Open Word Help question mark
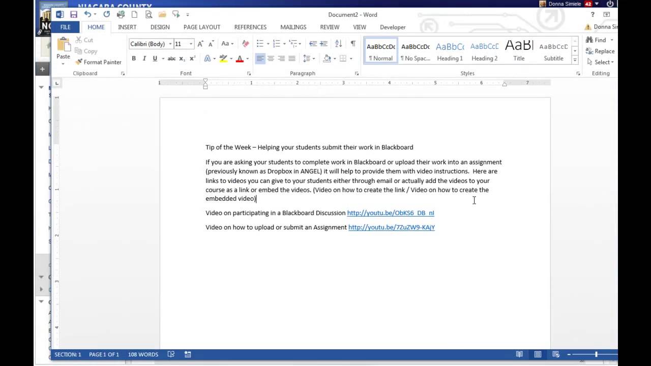The image size is (651, 366). coord(593,15)
